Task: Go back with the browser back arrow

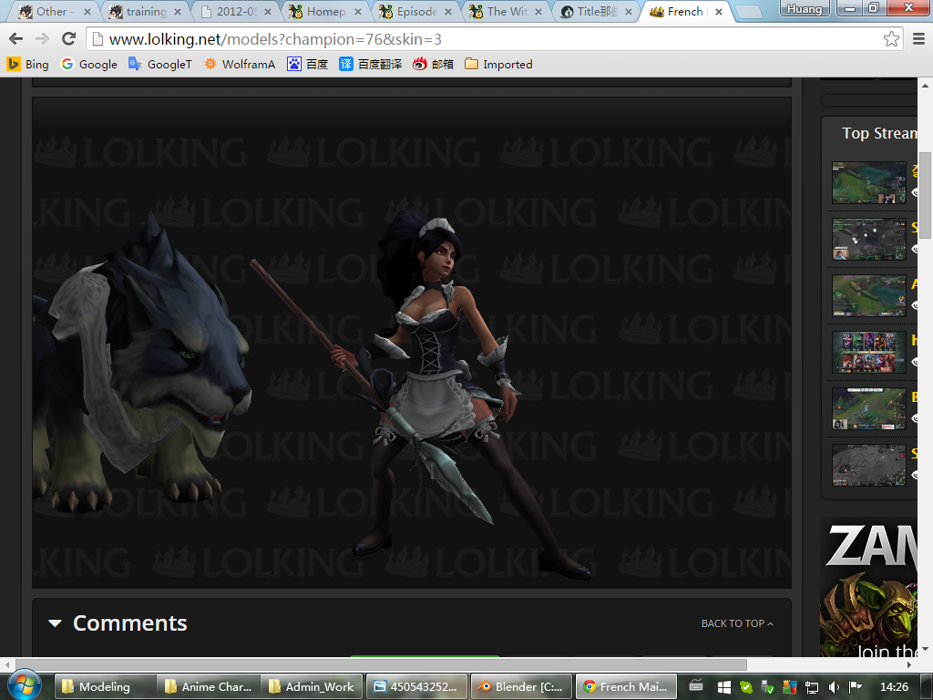Action: point(16,39)
